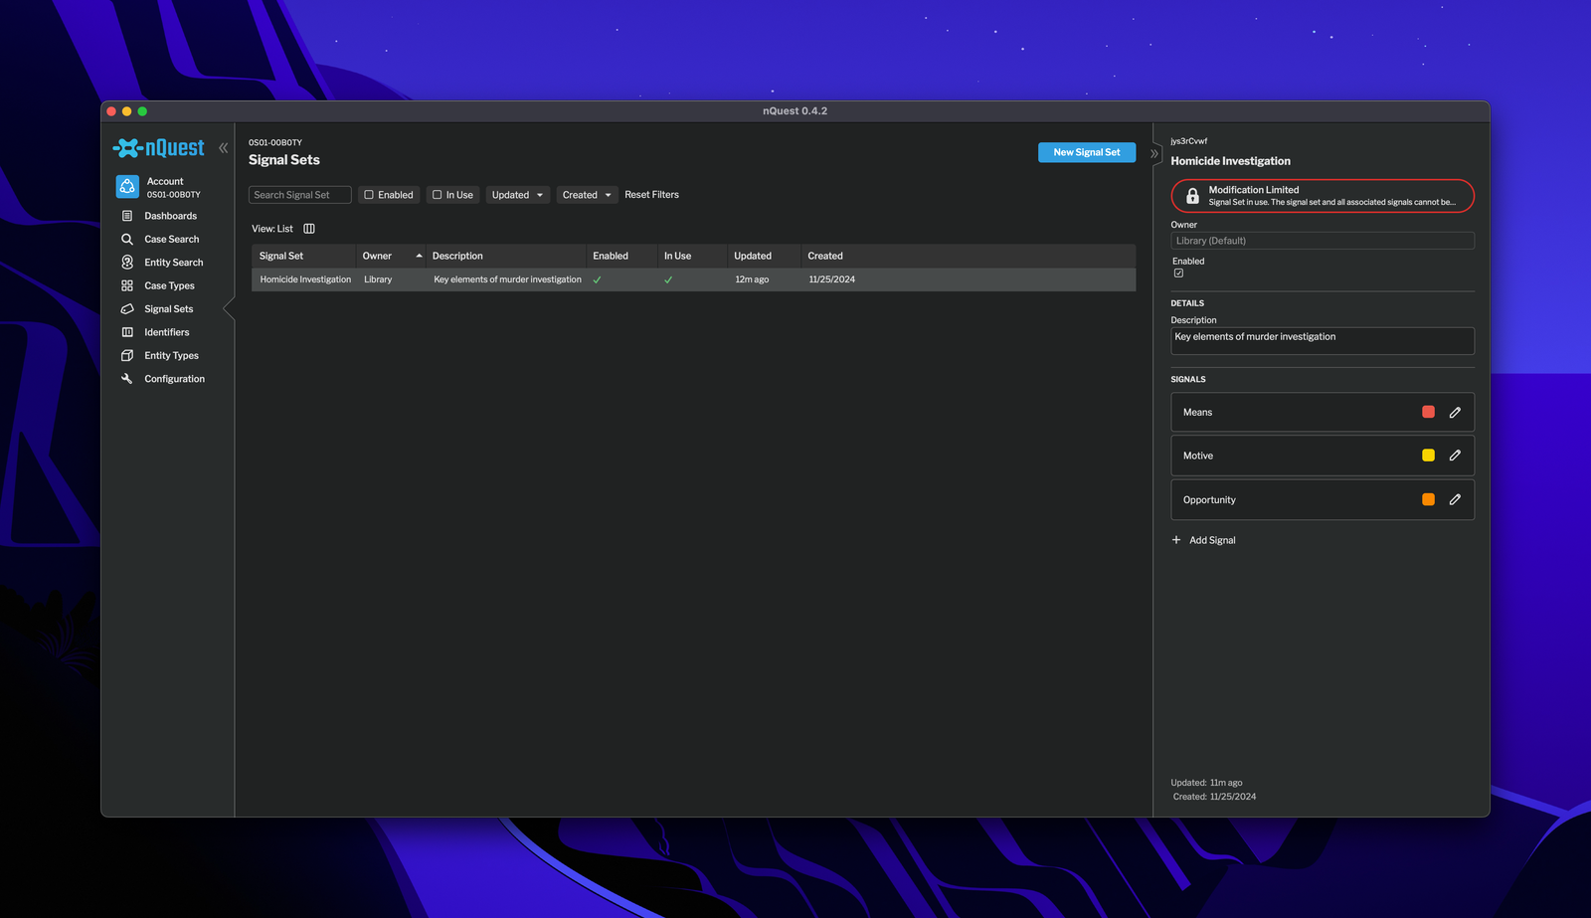The image size is (1591, 918).
Task: Click the Account avatar icon
Action: click(127, 187)
